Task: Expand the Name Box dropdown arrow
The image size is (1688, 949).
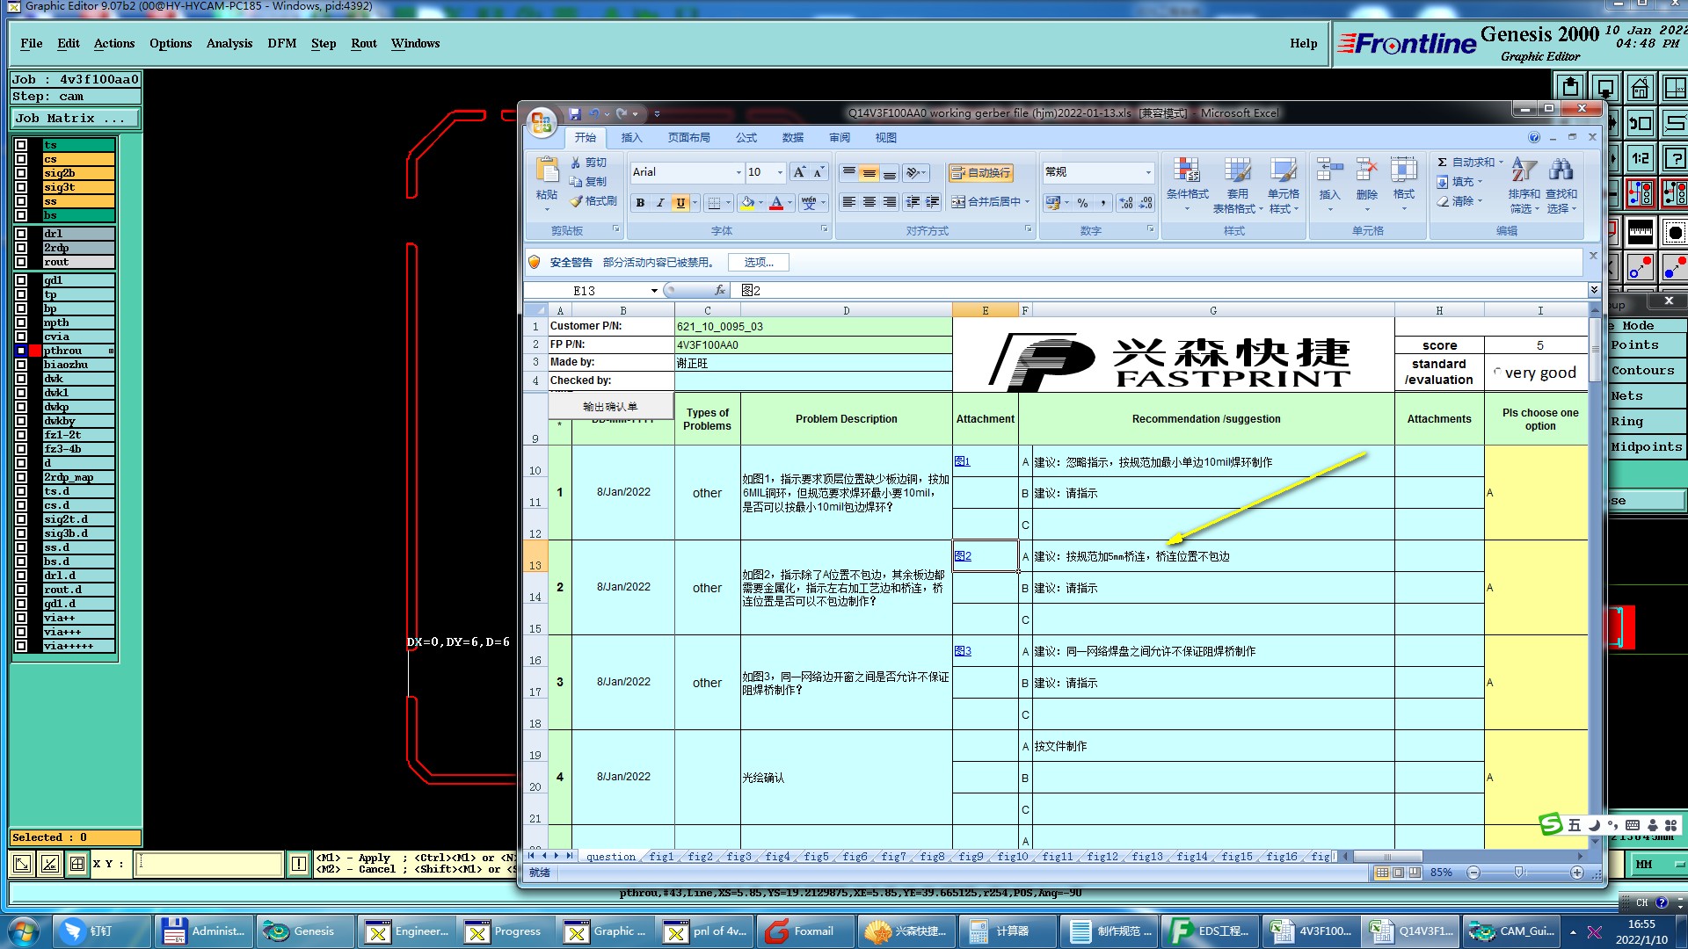Action: (x=654, y=291)
